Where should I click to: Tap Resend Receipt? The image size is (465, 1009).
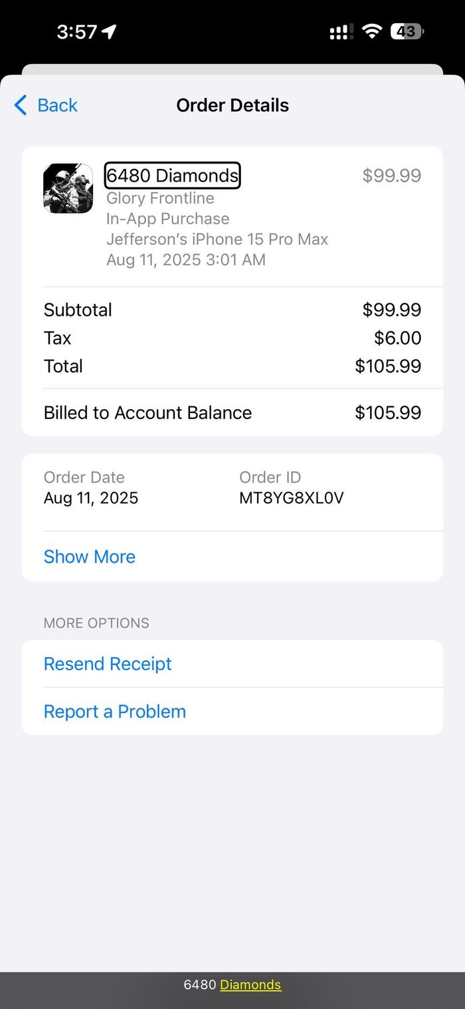[x=108, y=664]
